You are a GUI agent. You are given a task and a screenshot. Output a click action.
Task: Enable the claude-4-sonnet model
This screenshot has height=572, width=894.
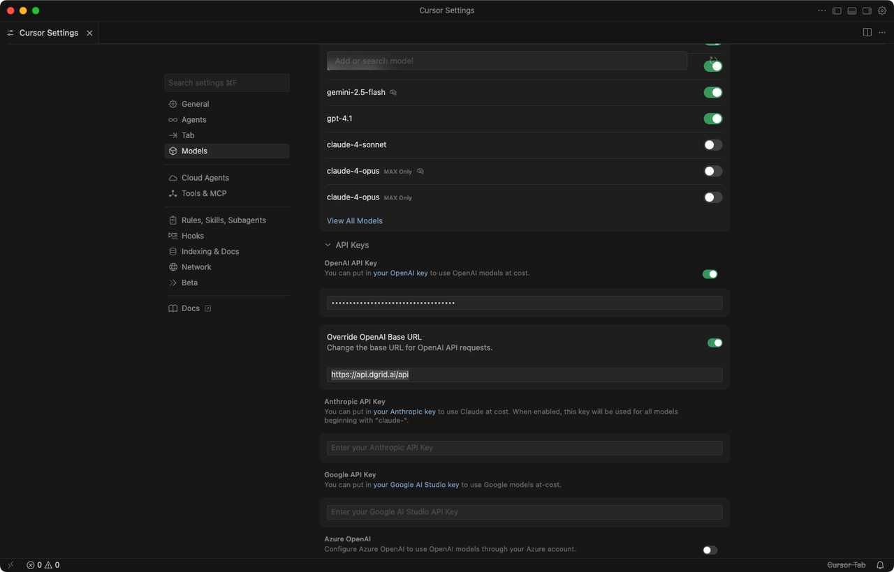712,144
